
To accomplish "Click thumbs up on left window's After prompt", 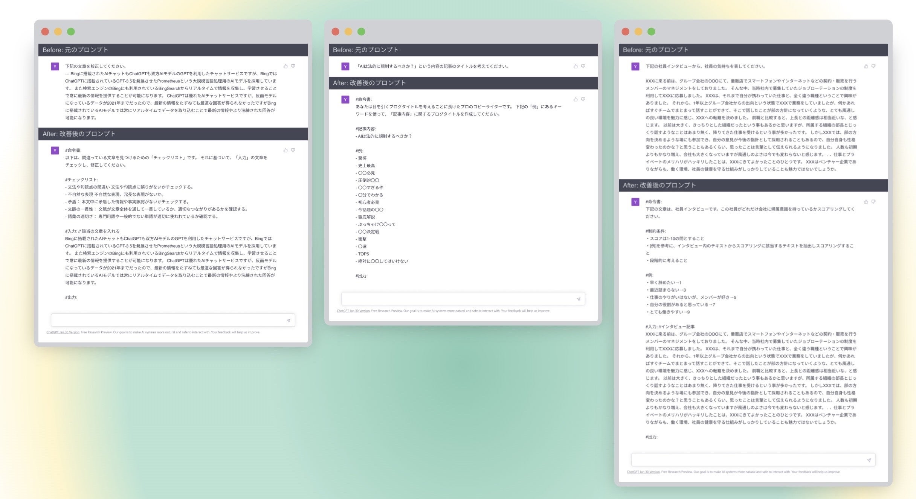I will pos(285,150).
